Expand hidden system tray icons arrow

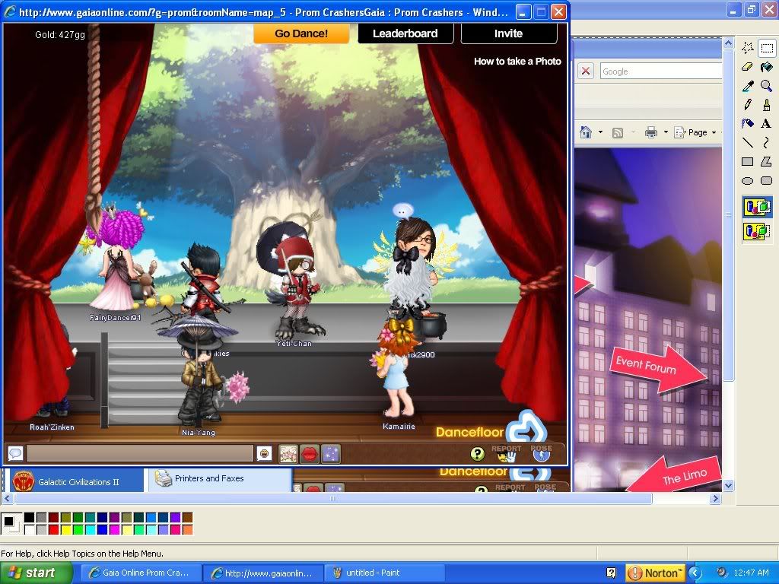click(695, 573)
